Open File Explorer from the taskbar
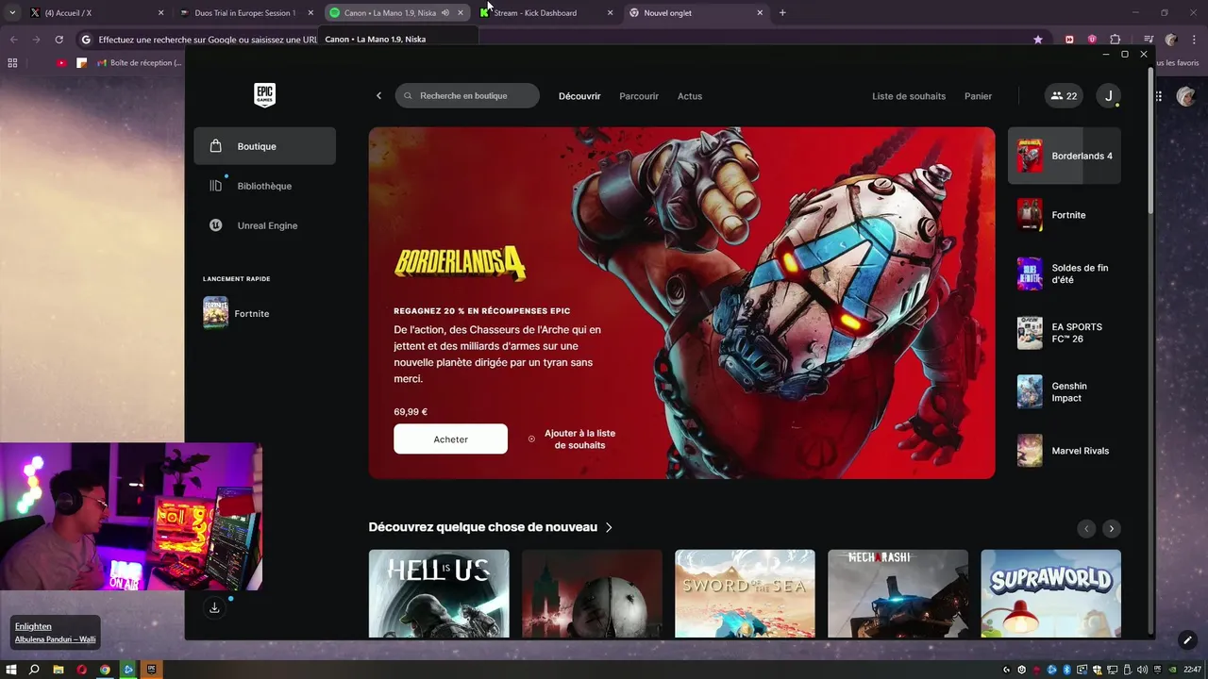 coord(59,670)
